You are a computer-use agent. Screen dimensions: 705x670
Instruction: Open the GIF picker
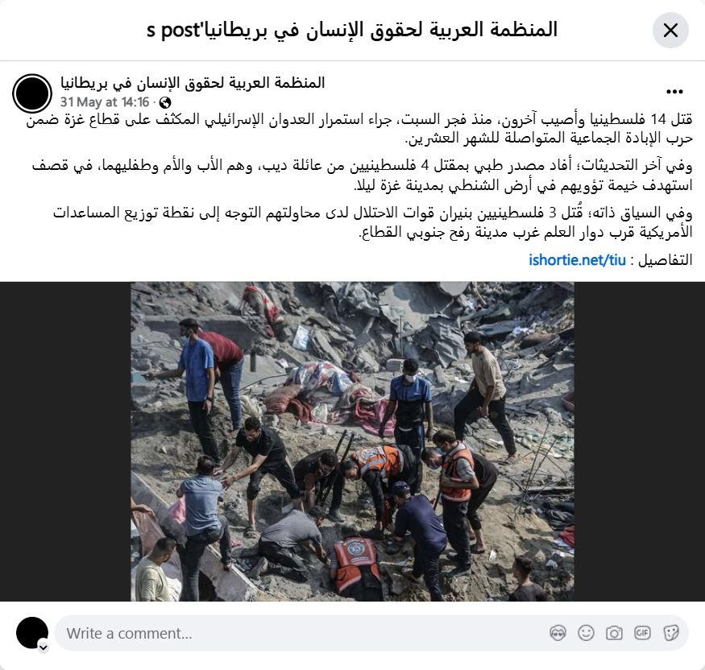point(642,633)
